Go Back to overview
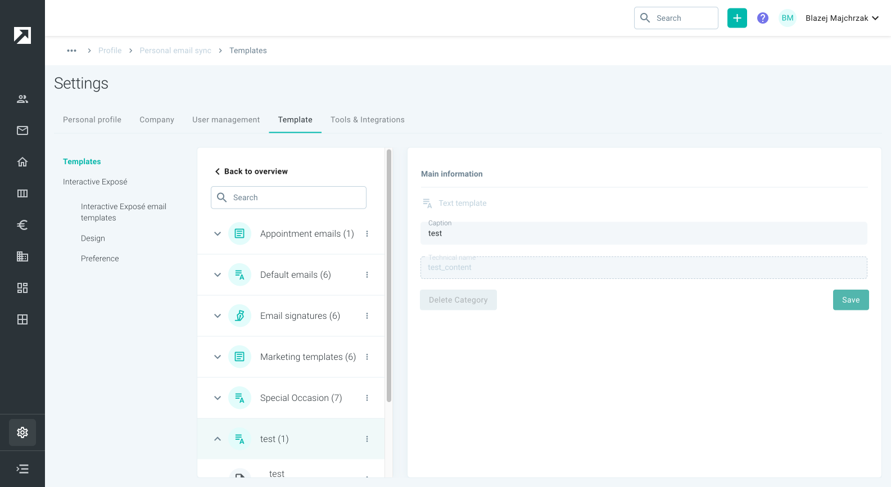This screenshot has width=891, height=487. tap(251, 172)
